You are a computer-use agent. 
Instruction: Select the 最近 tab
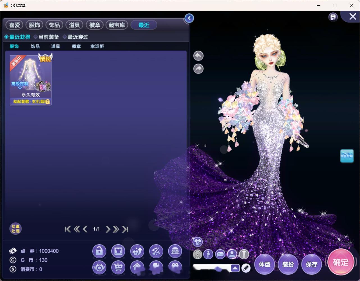coord(144,25)
